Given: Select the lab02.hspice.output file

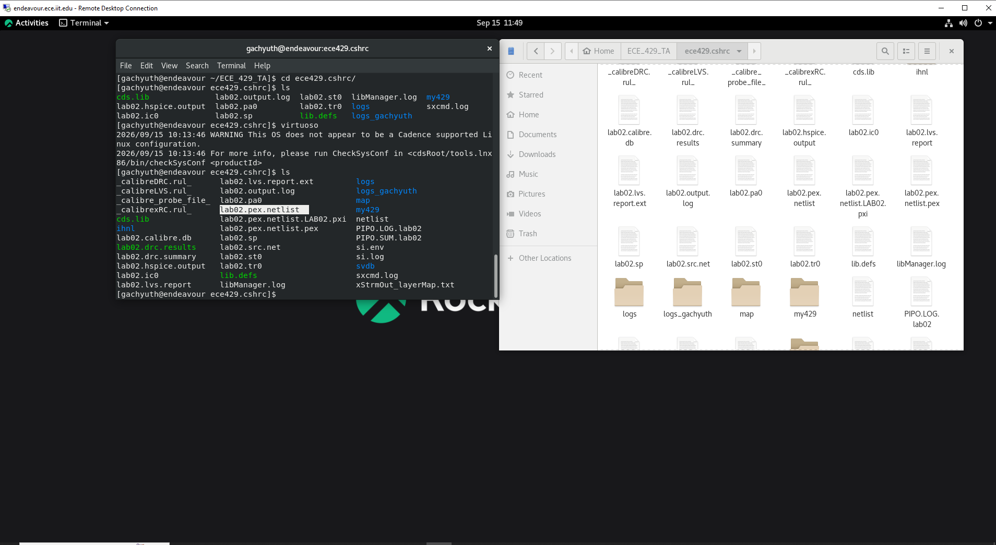Looking at the screenshot, I should [x=804, y=121].
